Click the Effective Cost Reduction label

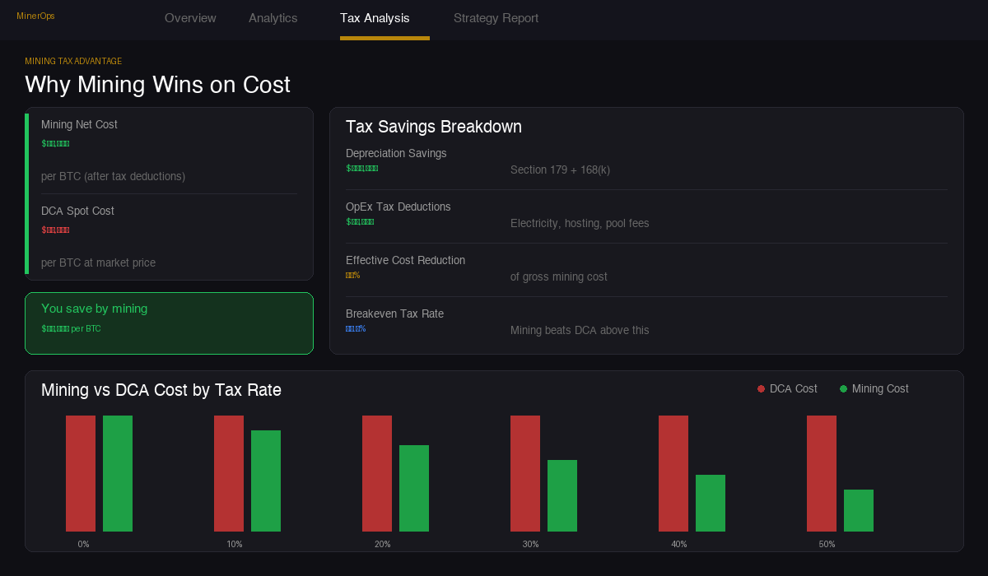(x=405, y=260)
